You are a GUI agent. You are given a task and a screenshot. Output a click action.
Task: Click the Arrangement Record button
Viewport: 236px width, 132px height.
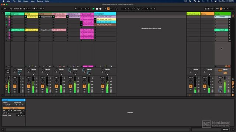[x=100, y=9]
